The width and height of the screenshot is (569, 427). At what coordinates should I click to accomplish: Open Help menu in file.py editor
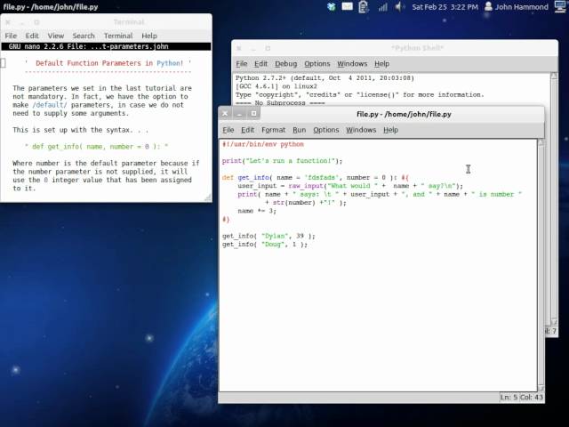(391, 130)
